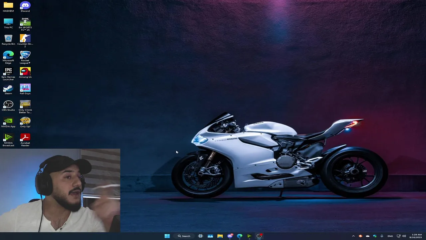Image resolution: width=426 pixels, height=240 pixels.
Task: Select the Epic Games Launcher shortcut
Action: coord(8,74)
